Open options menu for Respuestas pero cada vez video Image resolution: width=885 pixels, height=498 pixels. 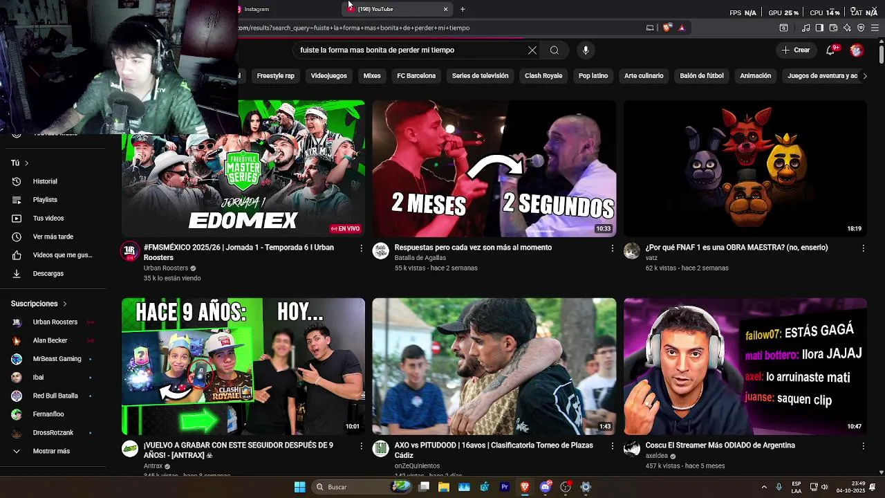click(612, 248)
